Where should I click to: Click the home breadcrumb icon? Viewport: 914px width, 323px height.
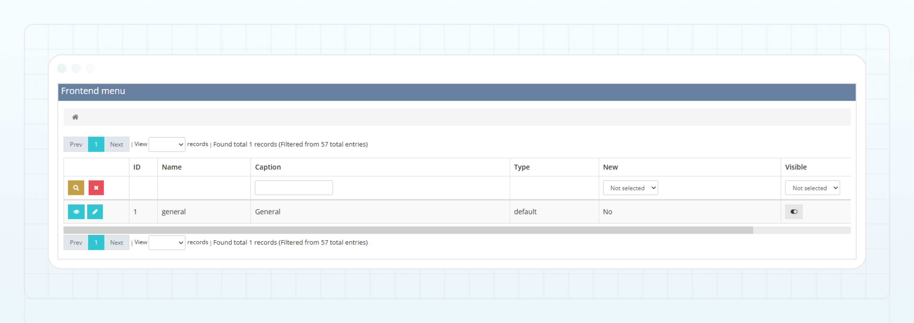pyautogui.click(x=75, y=117)
